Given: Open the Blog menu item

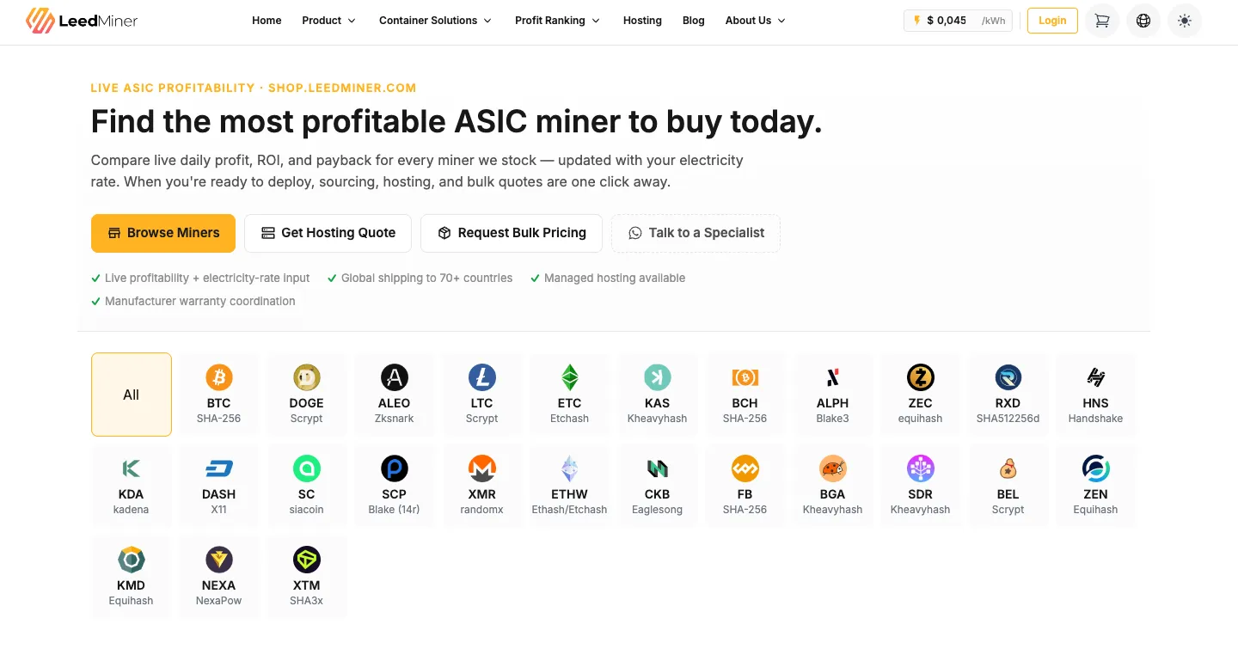Looking at the screenshot, I should click(x=693, y=21).
